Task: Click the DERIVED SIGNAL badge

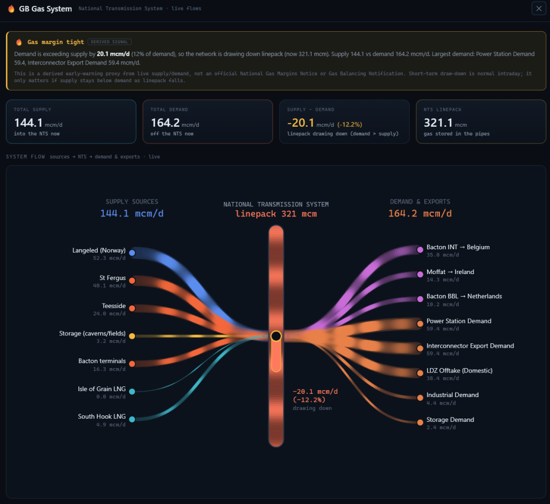Action: click(110, 42)
